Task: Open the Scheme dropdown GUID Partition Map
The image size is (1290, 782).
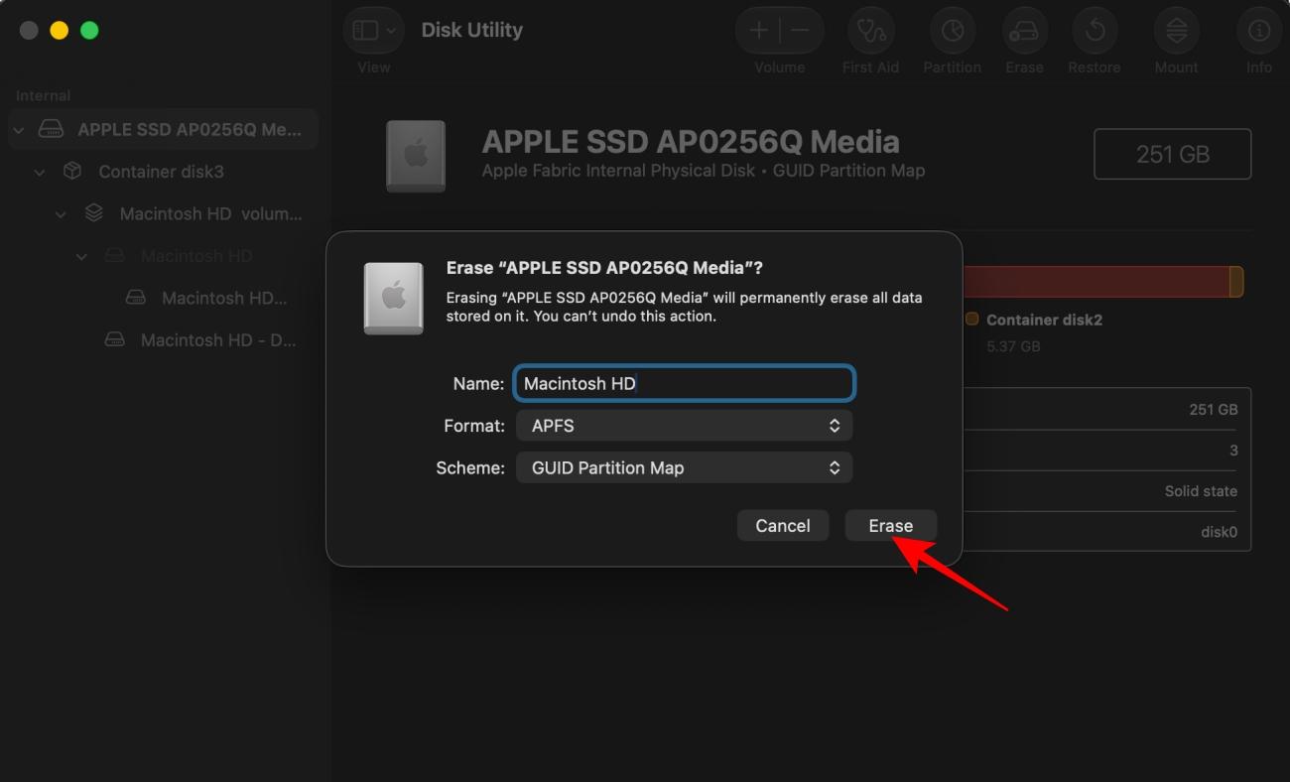Action: (685, 467)
